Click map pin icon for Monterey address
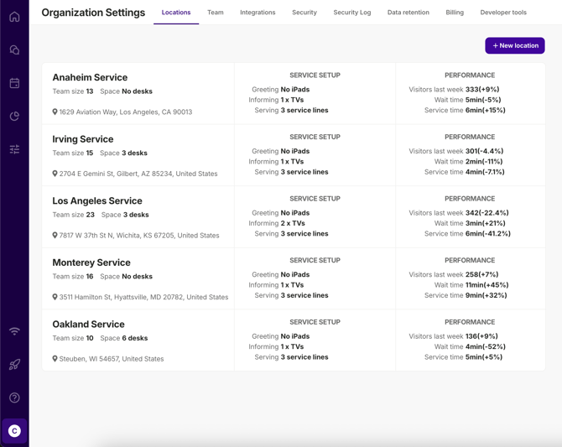 55,297
